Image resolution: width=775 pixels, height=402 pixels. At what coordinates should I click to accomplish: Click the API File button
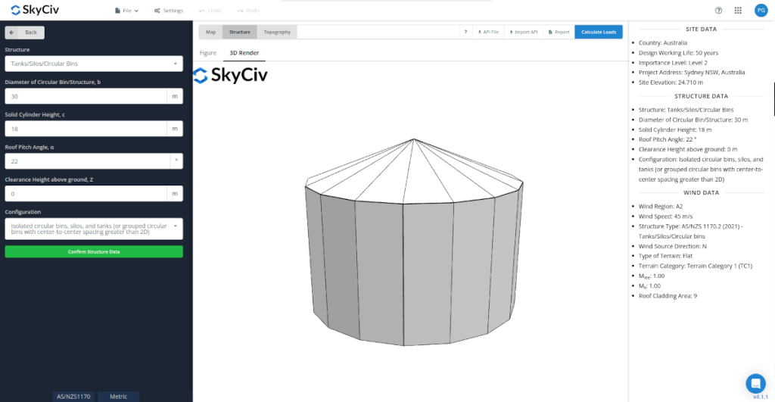click(488, 32)
